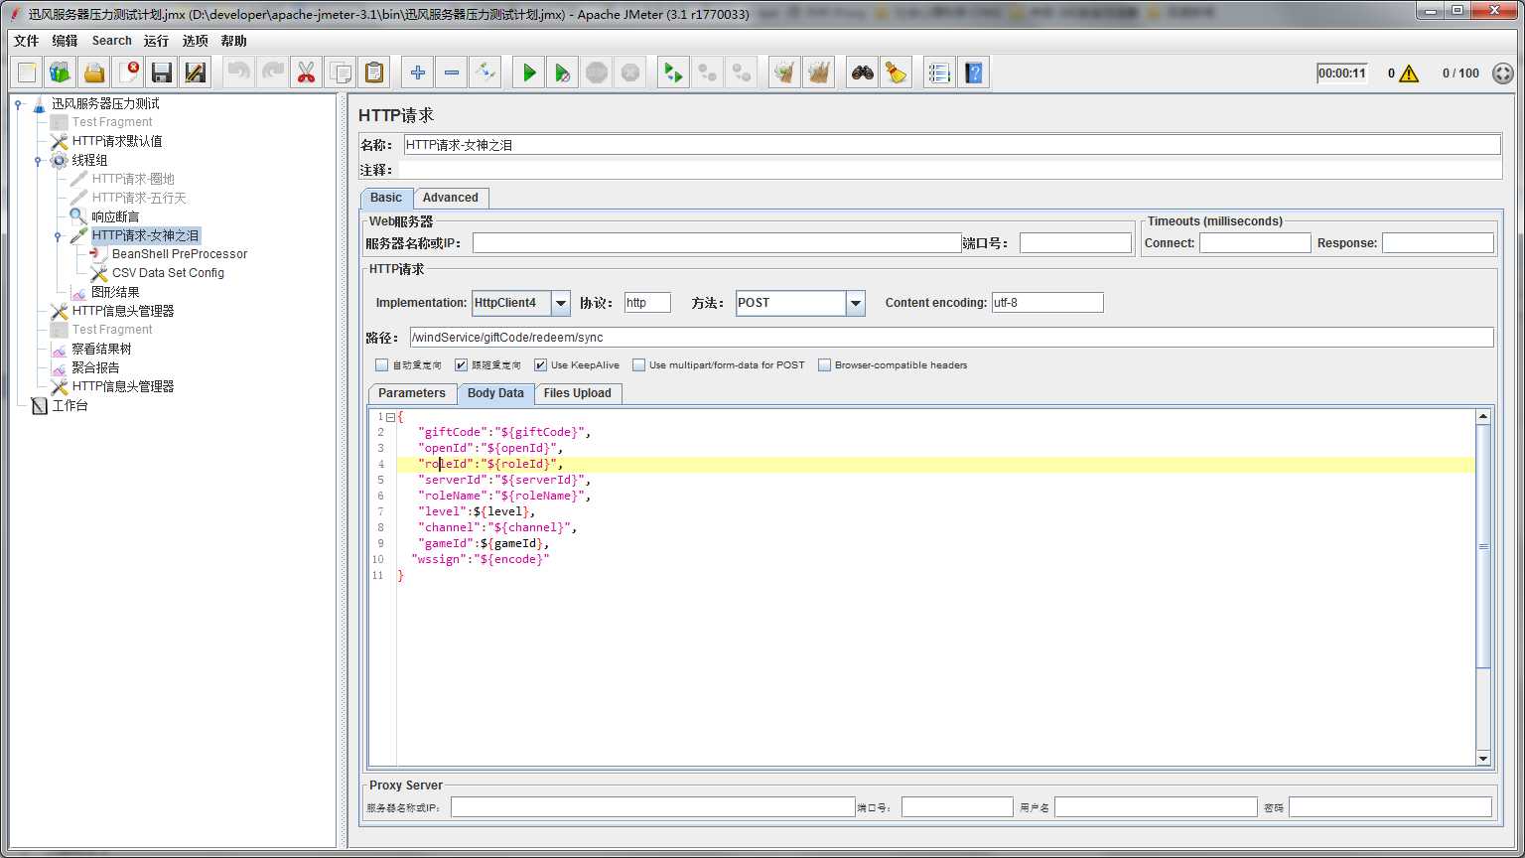Image resolution: width=1525 pixels, height=858 pixels.
Task: Switch to the Parameters tab
Action: click(412, 393)
